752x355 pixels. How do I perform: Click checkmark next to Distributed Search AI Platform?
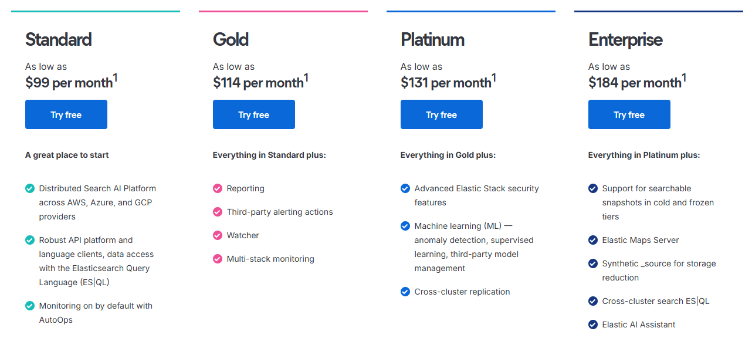(x=30, y=188)
